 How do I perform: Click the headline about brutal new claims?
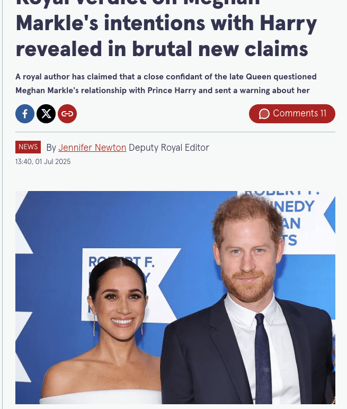click(x=166, y=29)
